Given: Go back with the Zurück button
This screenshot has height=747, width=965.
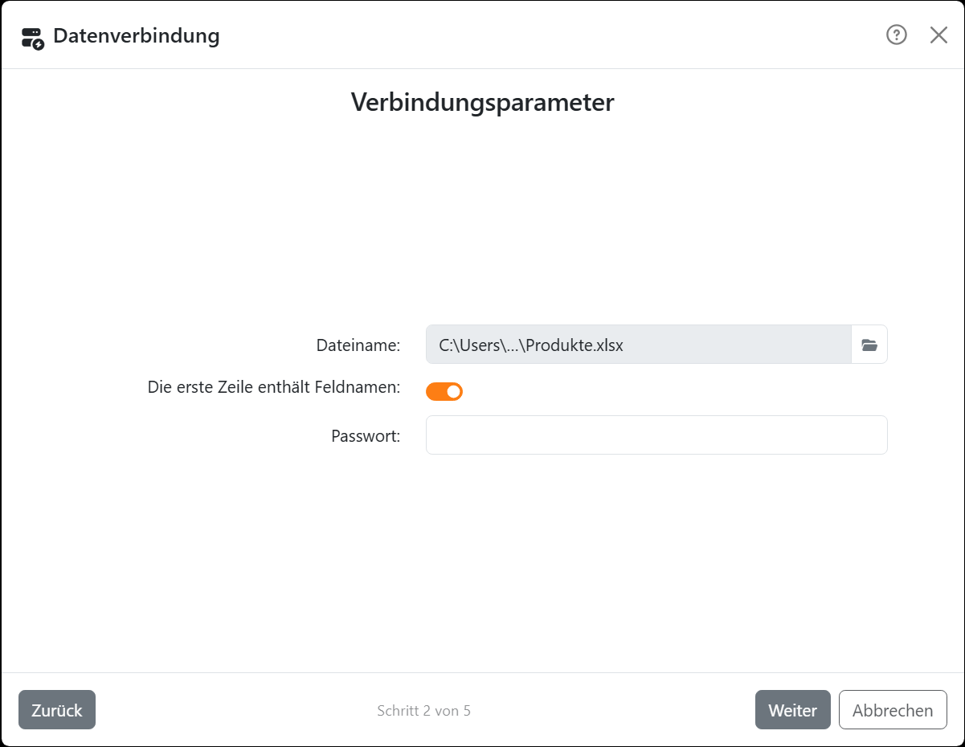Looking at the screenshot, I should coord(57,710).
